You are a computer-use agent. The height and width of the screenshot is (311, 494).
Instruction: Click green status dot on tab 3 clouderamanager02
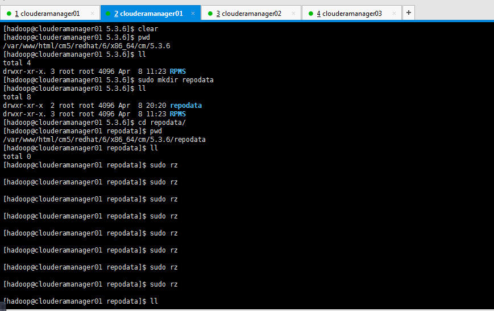pyautogui.click(x=210, y=14)
